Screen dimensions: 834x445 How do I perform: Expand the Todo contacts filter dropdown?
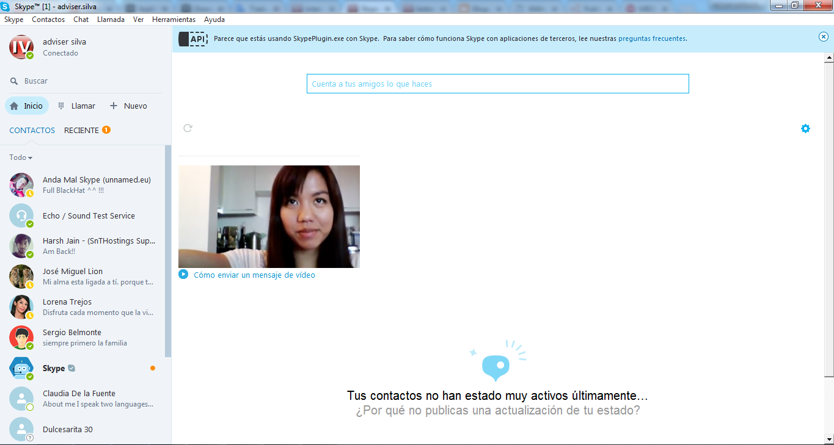pyautogui.click(x=21, y=157)
